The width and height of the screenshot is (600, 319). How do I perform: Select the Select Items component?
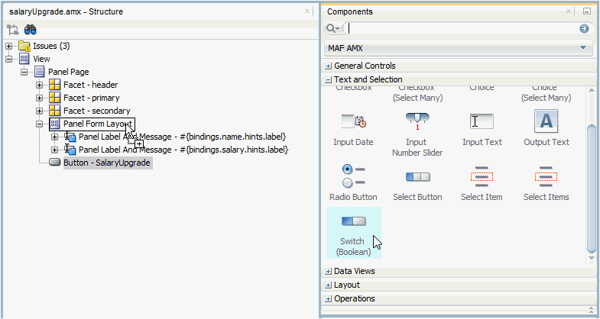point(546,184)
